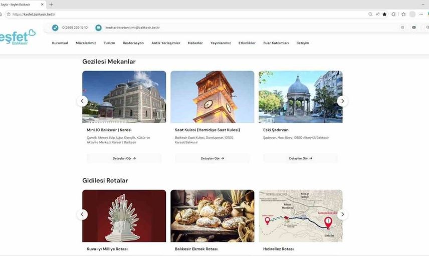The width and height of the screenshot is (429, 256).
Task: Click Detayları Gör for Saat Kulesi
Action: point(212,158)
